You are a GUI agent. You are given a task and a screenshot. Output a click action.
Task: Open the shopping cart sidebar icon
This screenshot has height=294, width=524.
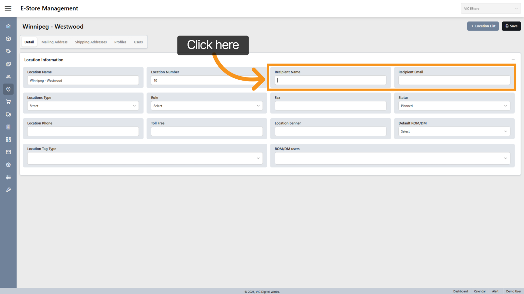[x=8, y=102]
